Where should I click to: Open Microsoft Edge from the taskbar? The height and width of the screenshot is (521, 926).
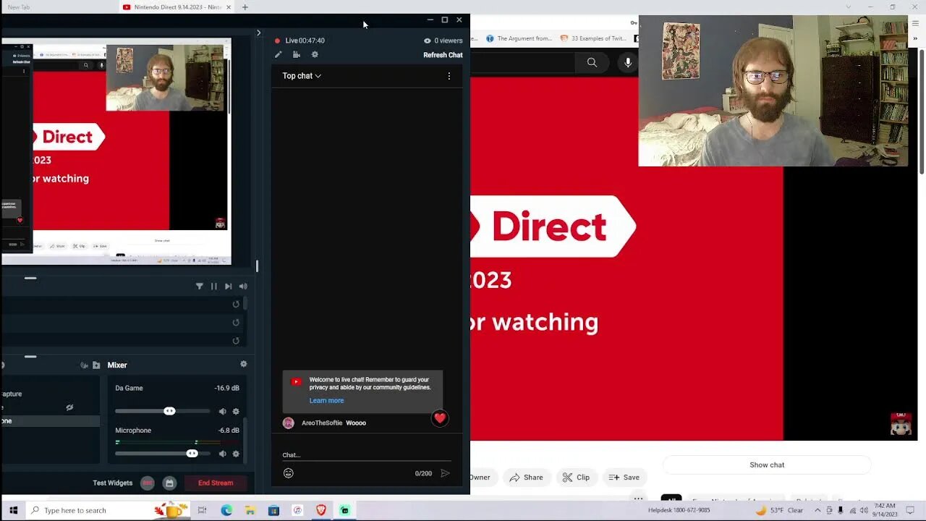tap(226, 510)
